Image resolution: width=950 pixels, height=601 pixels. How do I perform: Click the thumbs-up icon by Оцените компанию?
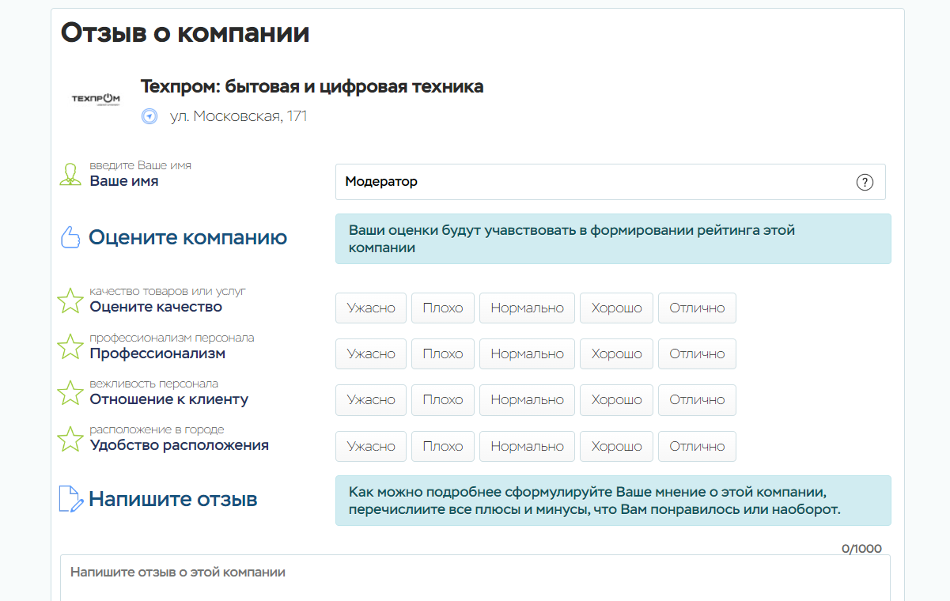(x=71, y=237)
